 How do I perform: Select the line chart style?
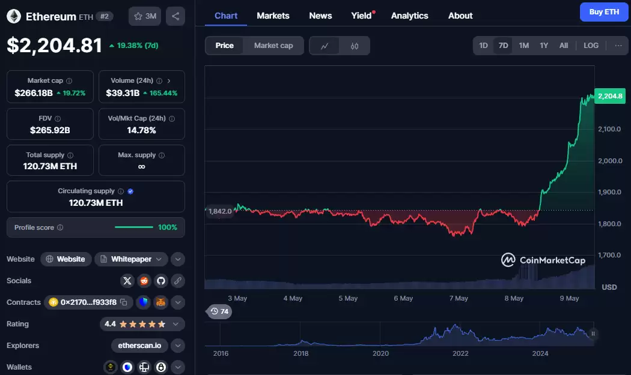[x=325, y=46]
